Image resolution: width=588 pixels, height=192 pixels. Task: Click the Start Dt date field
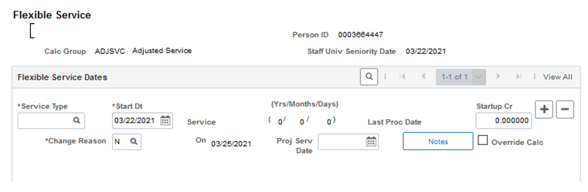pyautogui.click(x=142, y=120)
